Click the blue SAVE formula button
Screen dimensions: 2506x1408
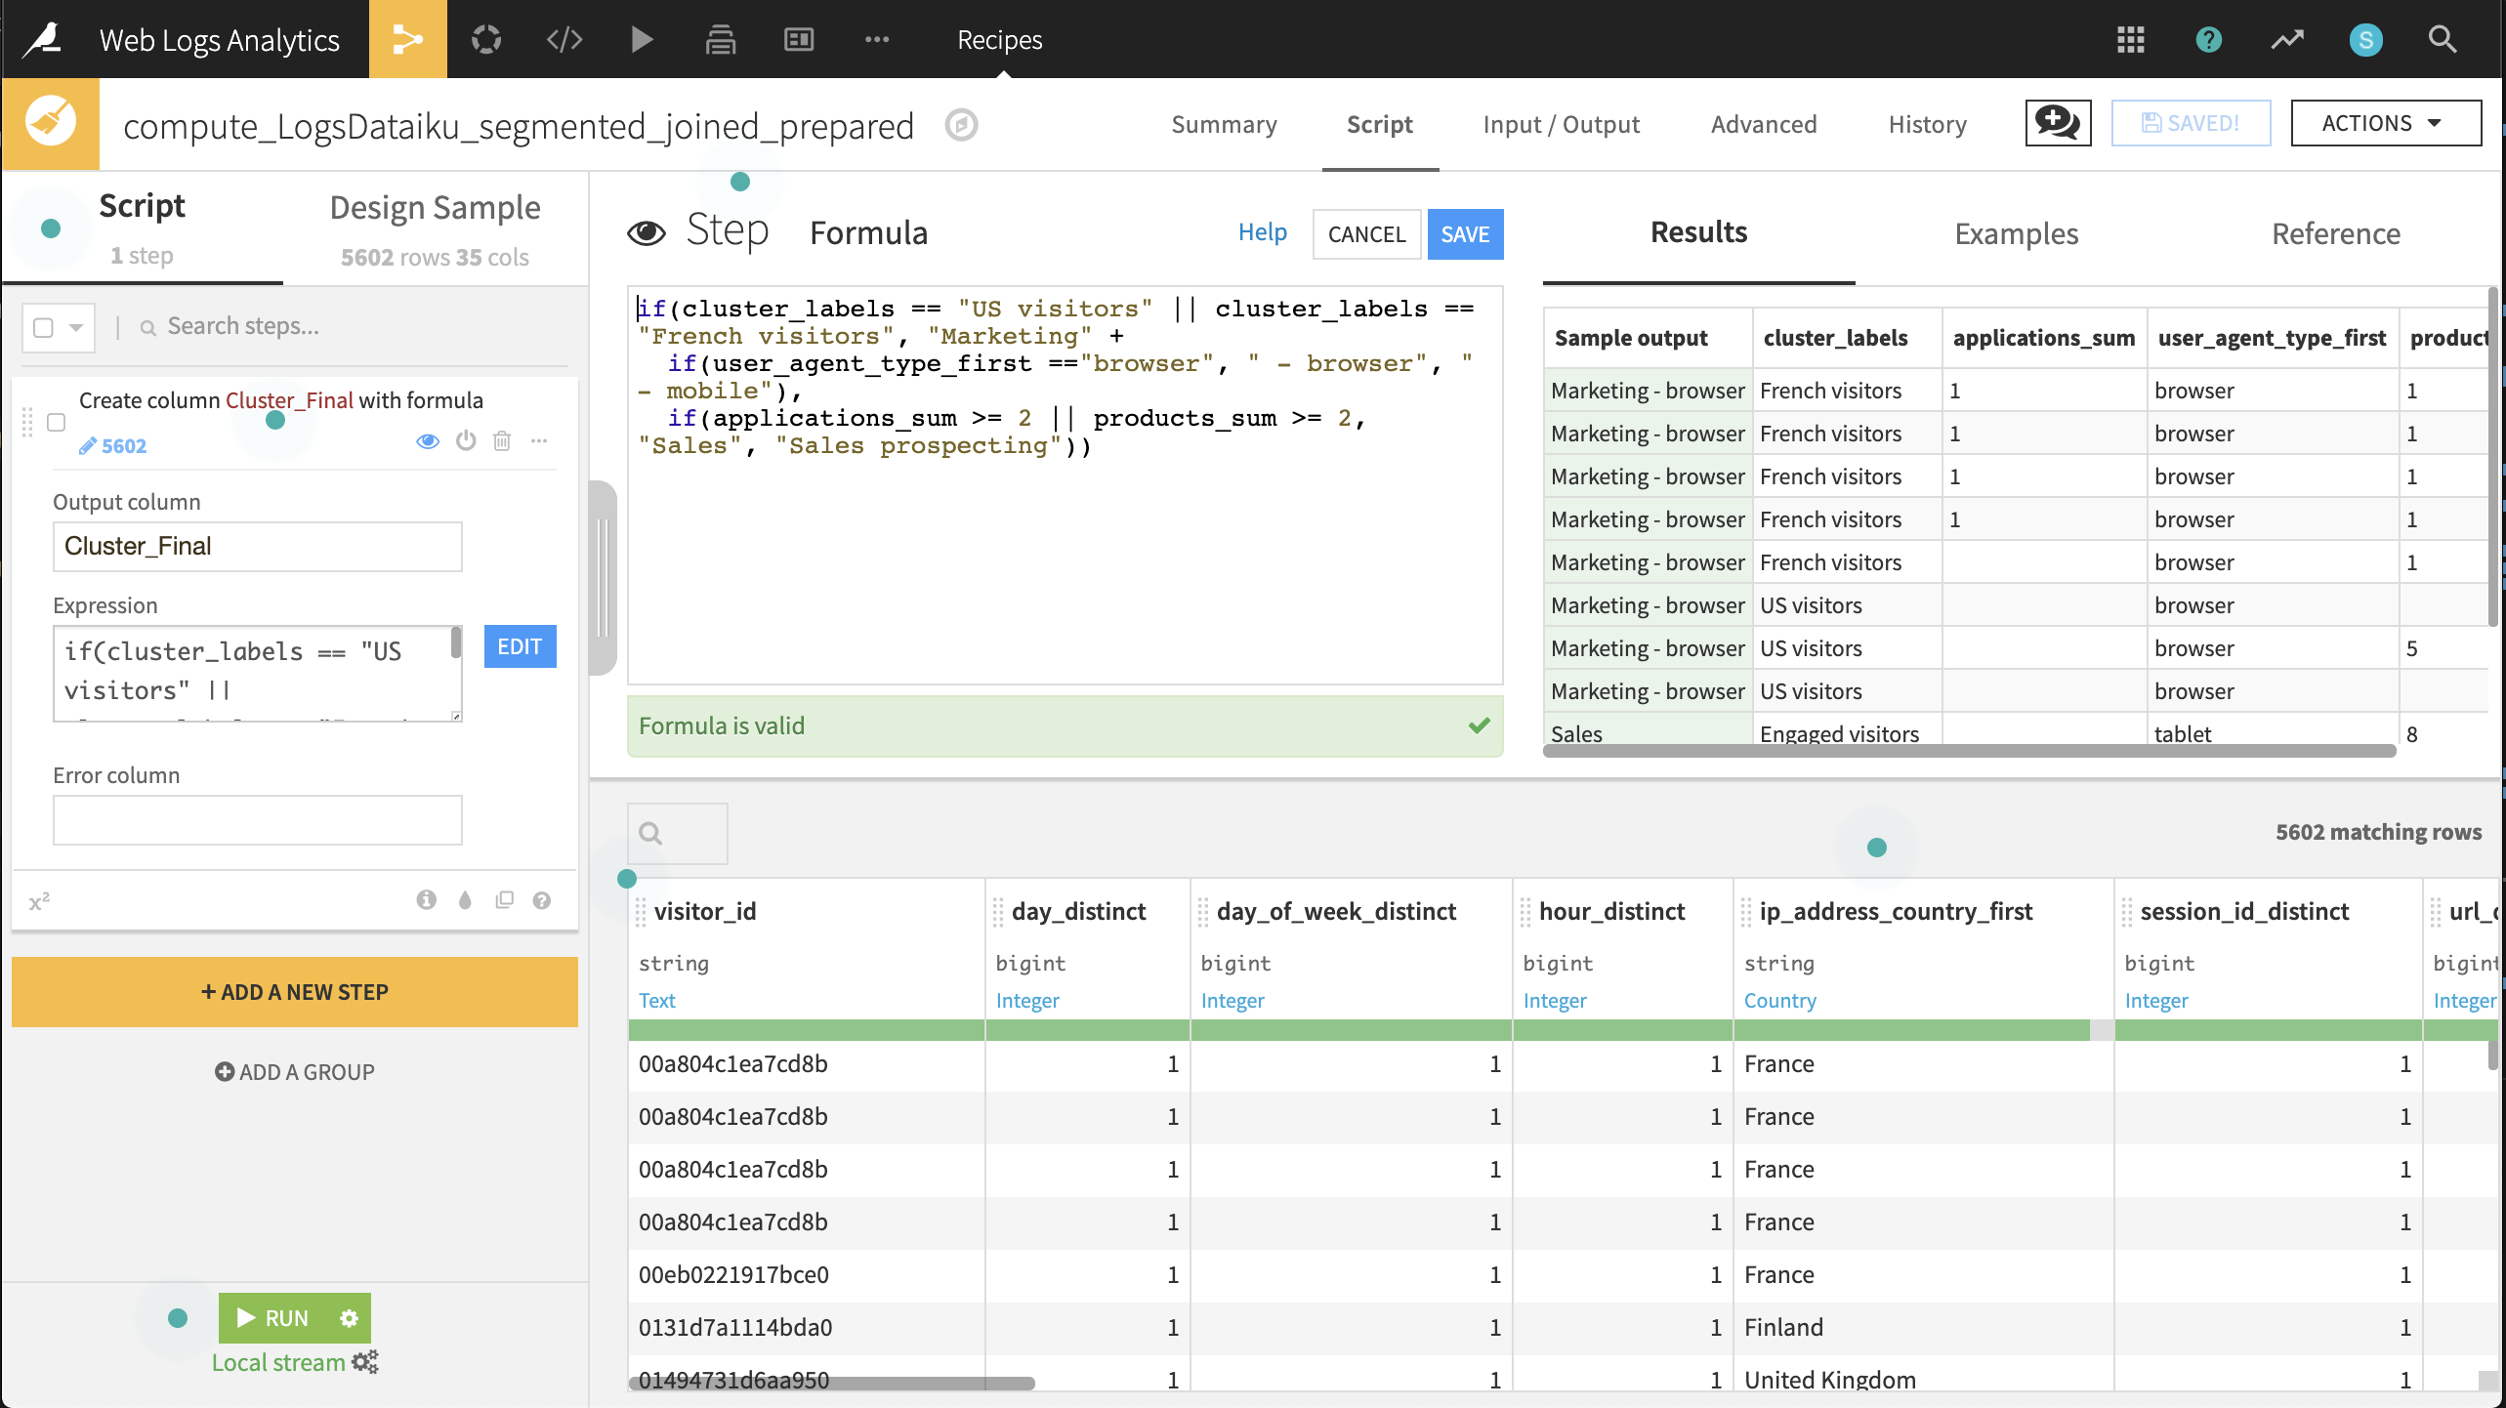click(1465, 234)
